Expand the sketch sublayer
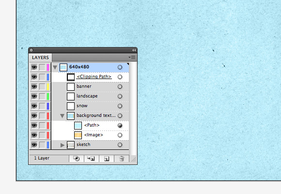The width and height of the screenshot is (281, 194). coord(62,145)
